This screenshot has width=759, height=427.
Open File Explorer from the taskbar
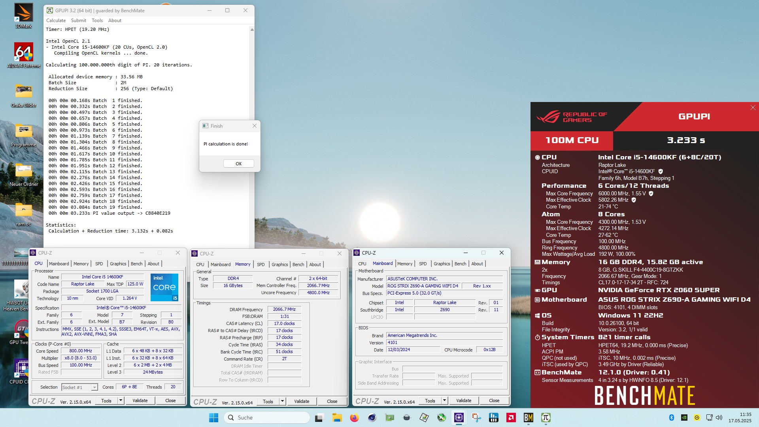click(337, 418)
